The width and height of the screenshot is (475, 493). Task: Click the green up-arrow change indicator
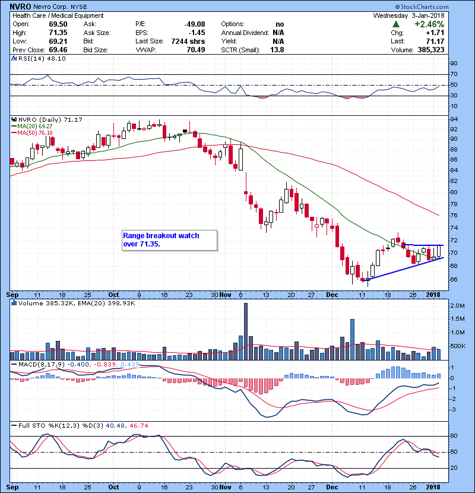coord(396,24)
